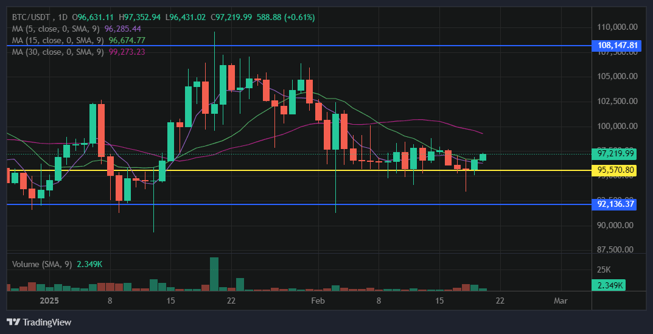Click the 2.349K volume value label
This screenshot has width=653, height=334.
tap(608, 285)
